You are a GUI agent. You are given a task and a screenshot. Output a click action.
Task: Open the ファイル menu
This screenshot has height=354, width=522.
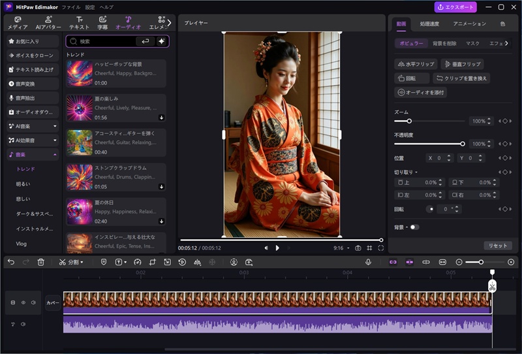71,7
